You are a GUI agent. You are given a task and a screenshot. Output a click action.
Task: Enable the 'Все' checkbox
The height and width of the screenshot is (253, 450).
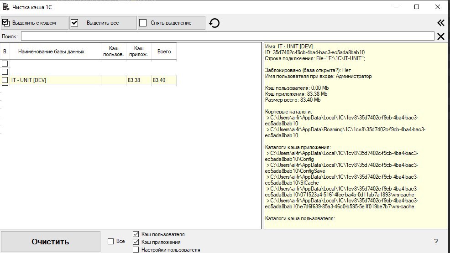(x=110, y=242)
